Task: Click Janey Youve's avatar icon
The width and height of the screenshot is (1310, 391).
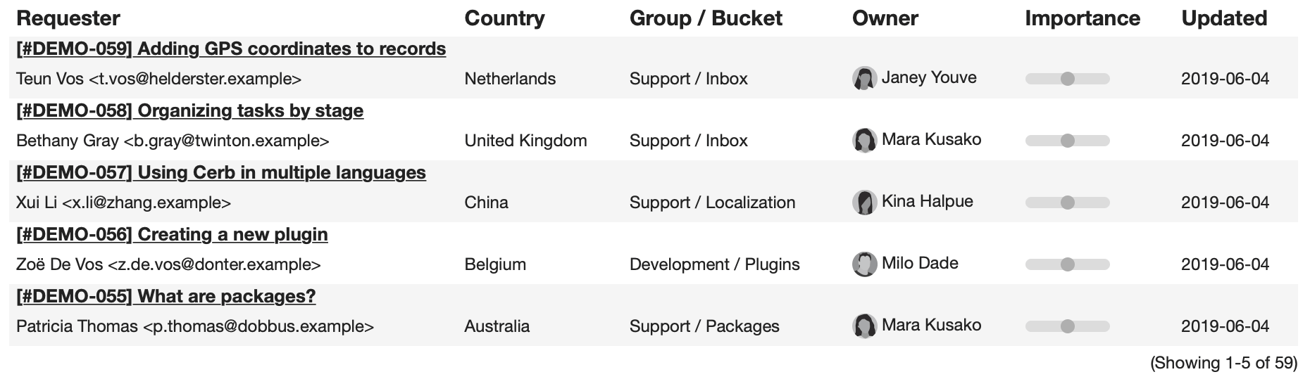Action: point(864,78)
